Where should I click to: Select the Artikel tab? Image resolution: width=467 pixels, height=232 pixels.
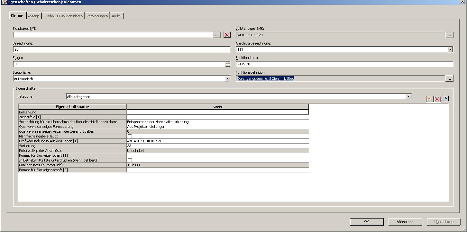click(x=116, y=16)
